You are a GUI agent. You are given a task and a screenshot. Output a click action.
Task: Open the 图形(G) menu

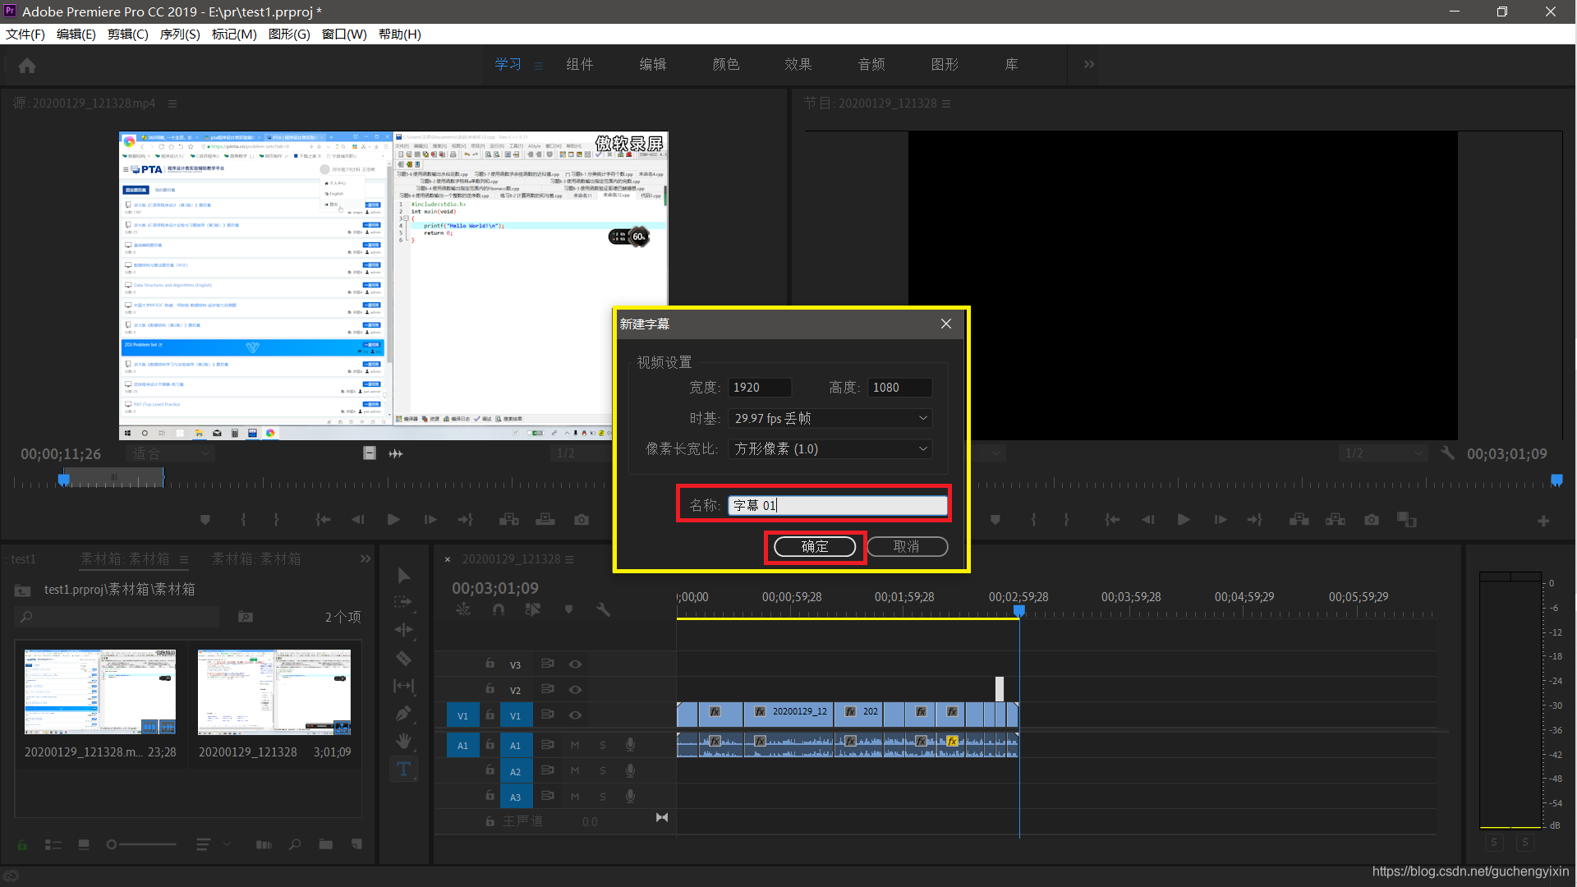coord(289,34)
